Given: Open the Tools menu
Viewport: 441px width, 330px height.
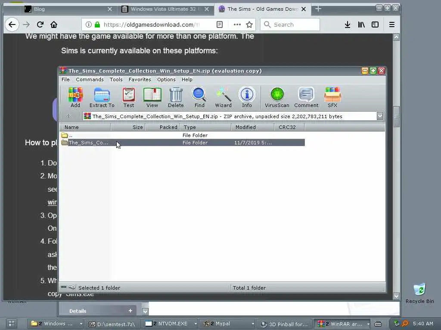Looking at the screenshot, I should (x=116, y=79).
